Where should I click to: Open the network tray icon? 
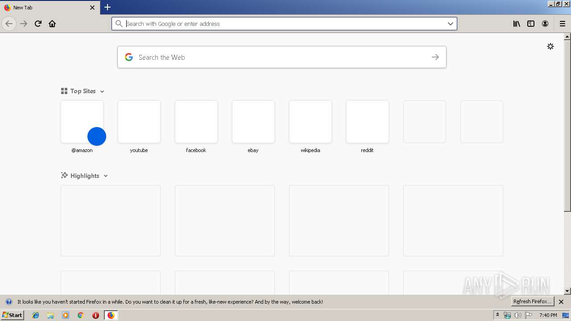(x=507, y=315)
